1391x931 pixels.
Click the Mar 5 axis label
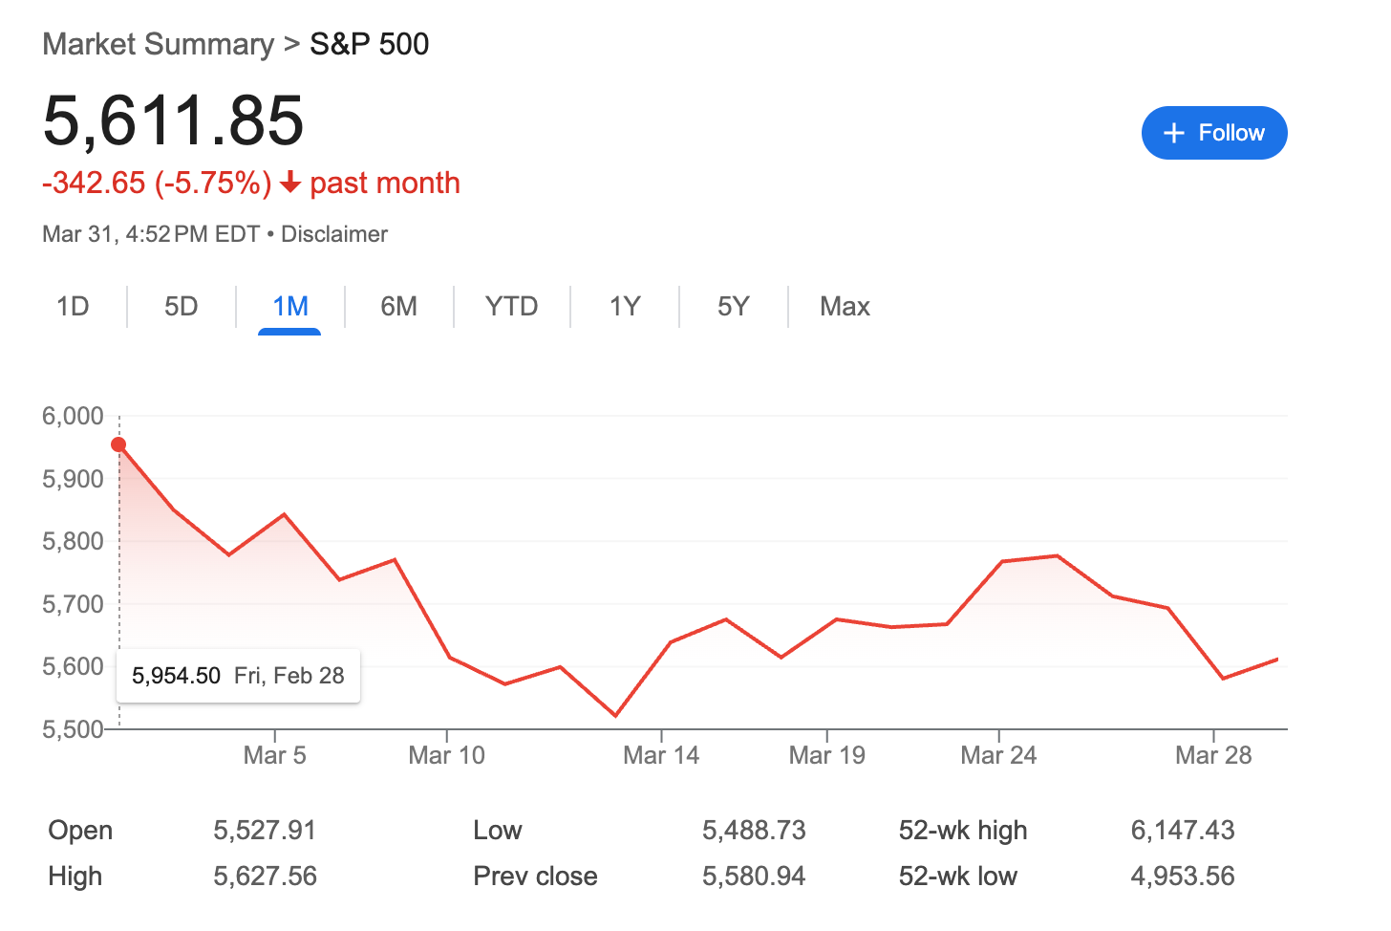click(275, 755)
